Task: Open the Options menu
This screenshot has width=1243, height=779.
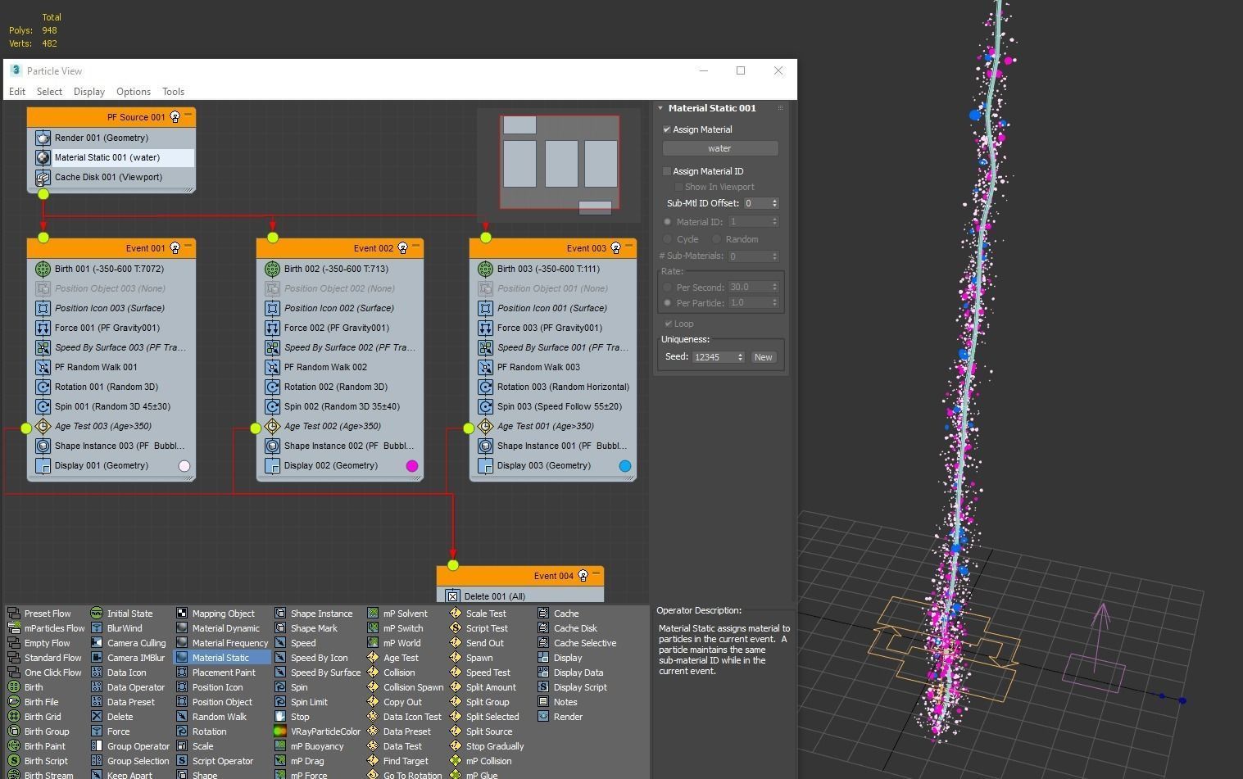Action: click(134, 92)
